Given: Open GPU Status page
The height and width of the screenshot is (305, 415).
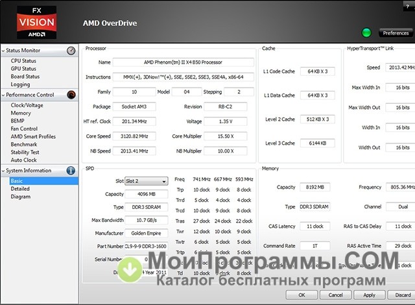Looking at the screenshot, I should point(23,69).
